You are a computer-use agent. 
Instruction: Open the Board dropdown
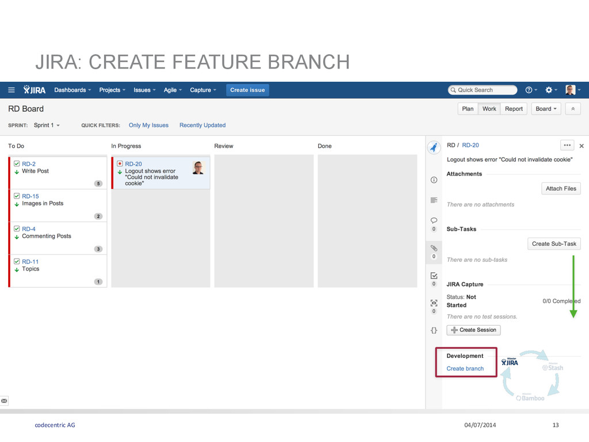pyautogui.click(x=546, y=109)
